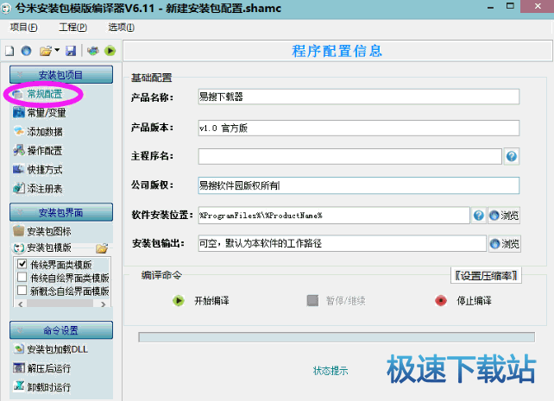Click the open folder toolbar icon
Viewport: 554px width, 401px height.
[x=46, y=51]
